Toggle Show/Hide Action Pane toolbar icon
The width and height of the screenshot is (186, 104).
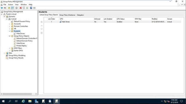coord(34,8)
